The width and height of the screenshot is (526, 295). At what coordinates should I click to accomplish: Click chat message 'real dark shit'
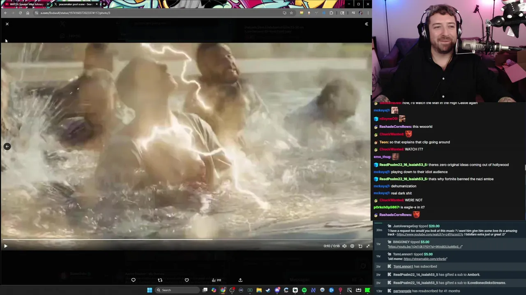click(401, 193)
